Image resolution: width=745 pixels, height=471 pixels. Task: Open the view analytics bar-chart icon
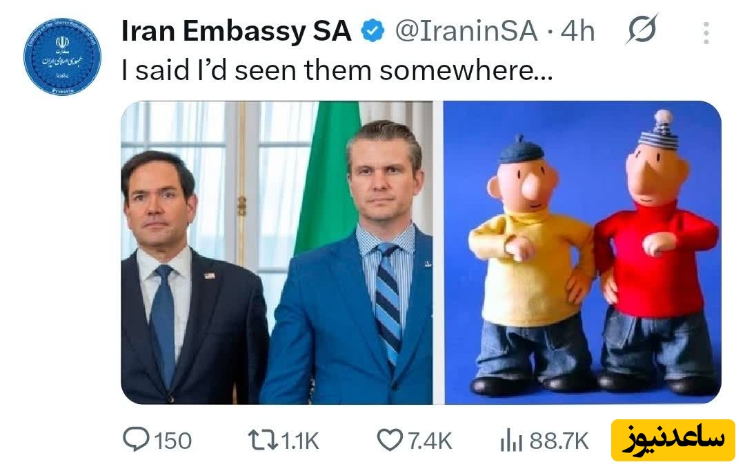(x=510, y=441)
